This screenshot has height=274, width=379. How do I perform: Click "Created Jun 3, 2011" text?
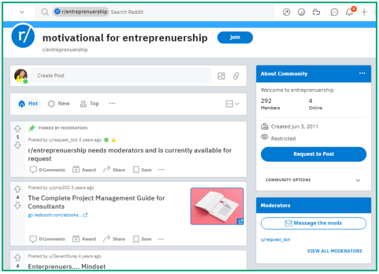point(294,126)
